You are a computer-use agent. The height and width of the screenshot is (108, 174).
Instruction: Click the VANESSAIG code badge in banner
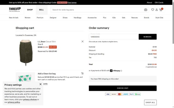coord(62,2)
